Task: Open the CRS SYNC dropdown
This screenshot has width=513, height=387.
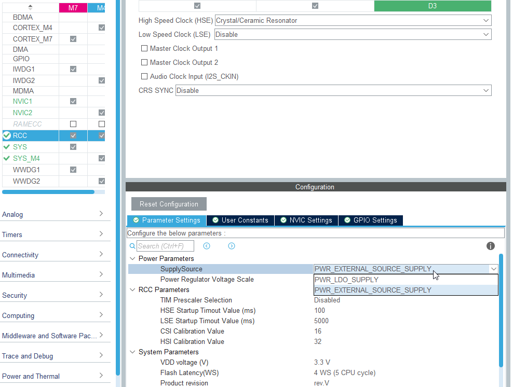Action: pos(487,90)
